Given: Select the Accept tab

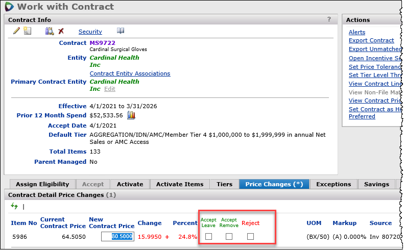Looking at the screenshot, I should 93,184.
